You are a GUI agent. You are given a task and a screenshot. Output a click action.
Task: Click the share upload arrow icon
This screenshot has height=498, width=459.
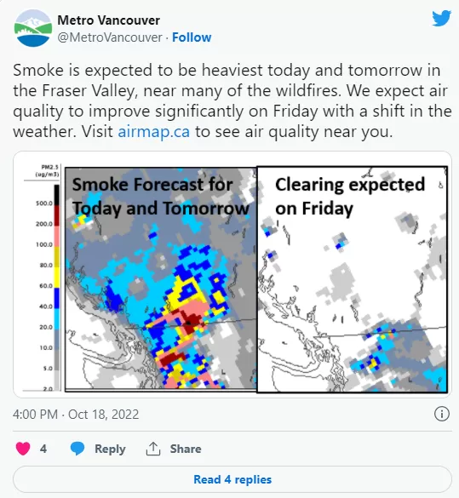(x=153, y=449)
